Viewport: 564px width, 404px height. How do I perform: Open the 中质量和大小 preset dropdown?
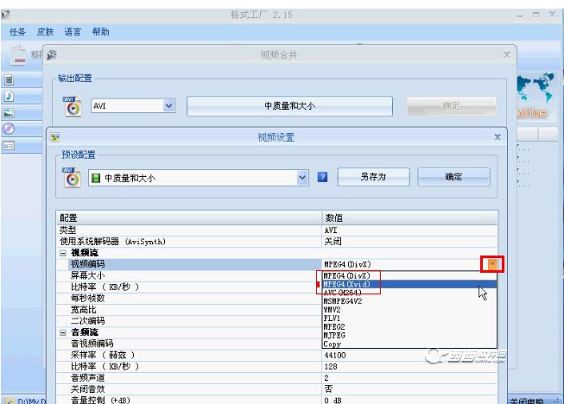[x=302, y=178]
